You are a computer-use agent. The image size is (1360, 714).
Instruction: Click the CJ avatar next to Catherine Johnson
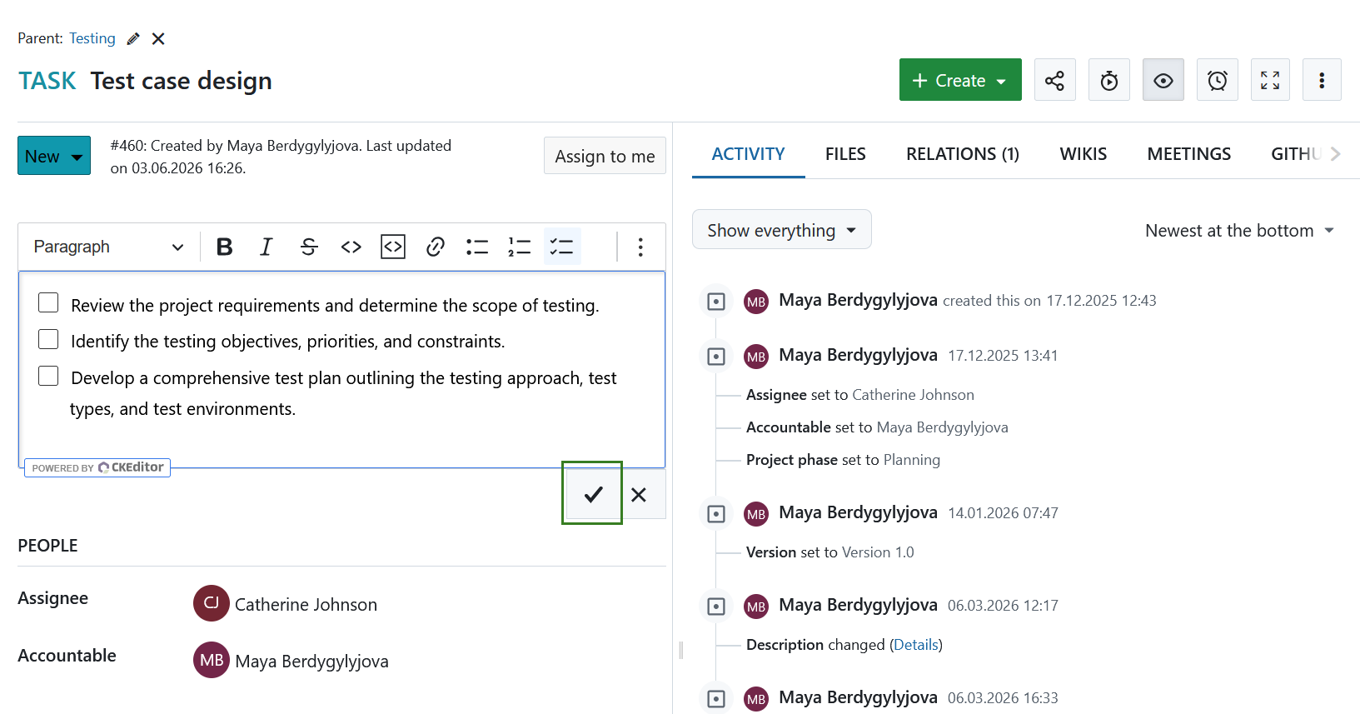(212, 603)
